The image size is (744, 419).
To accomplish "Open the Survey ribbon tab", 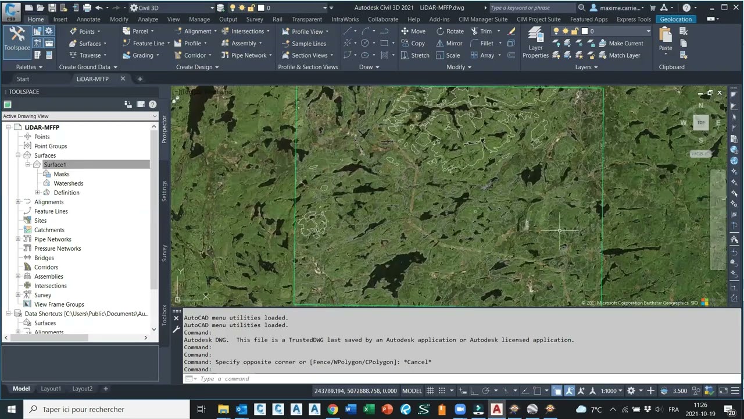I will pyautogui.click(x=255, y=19).
